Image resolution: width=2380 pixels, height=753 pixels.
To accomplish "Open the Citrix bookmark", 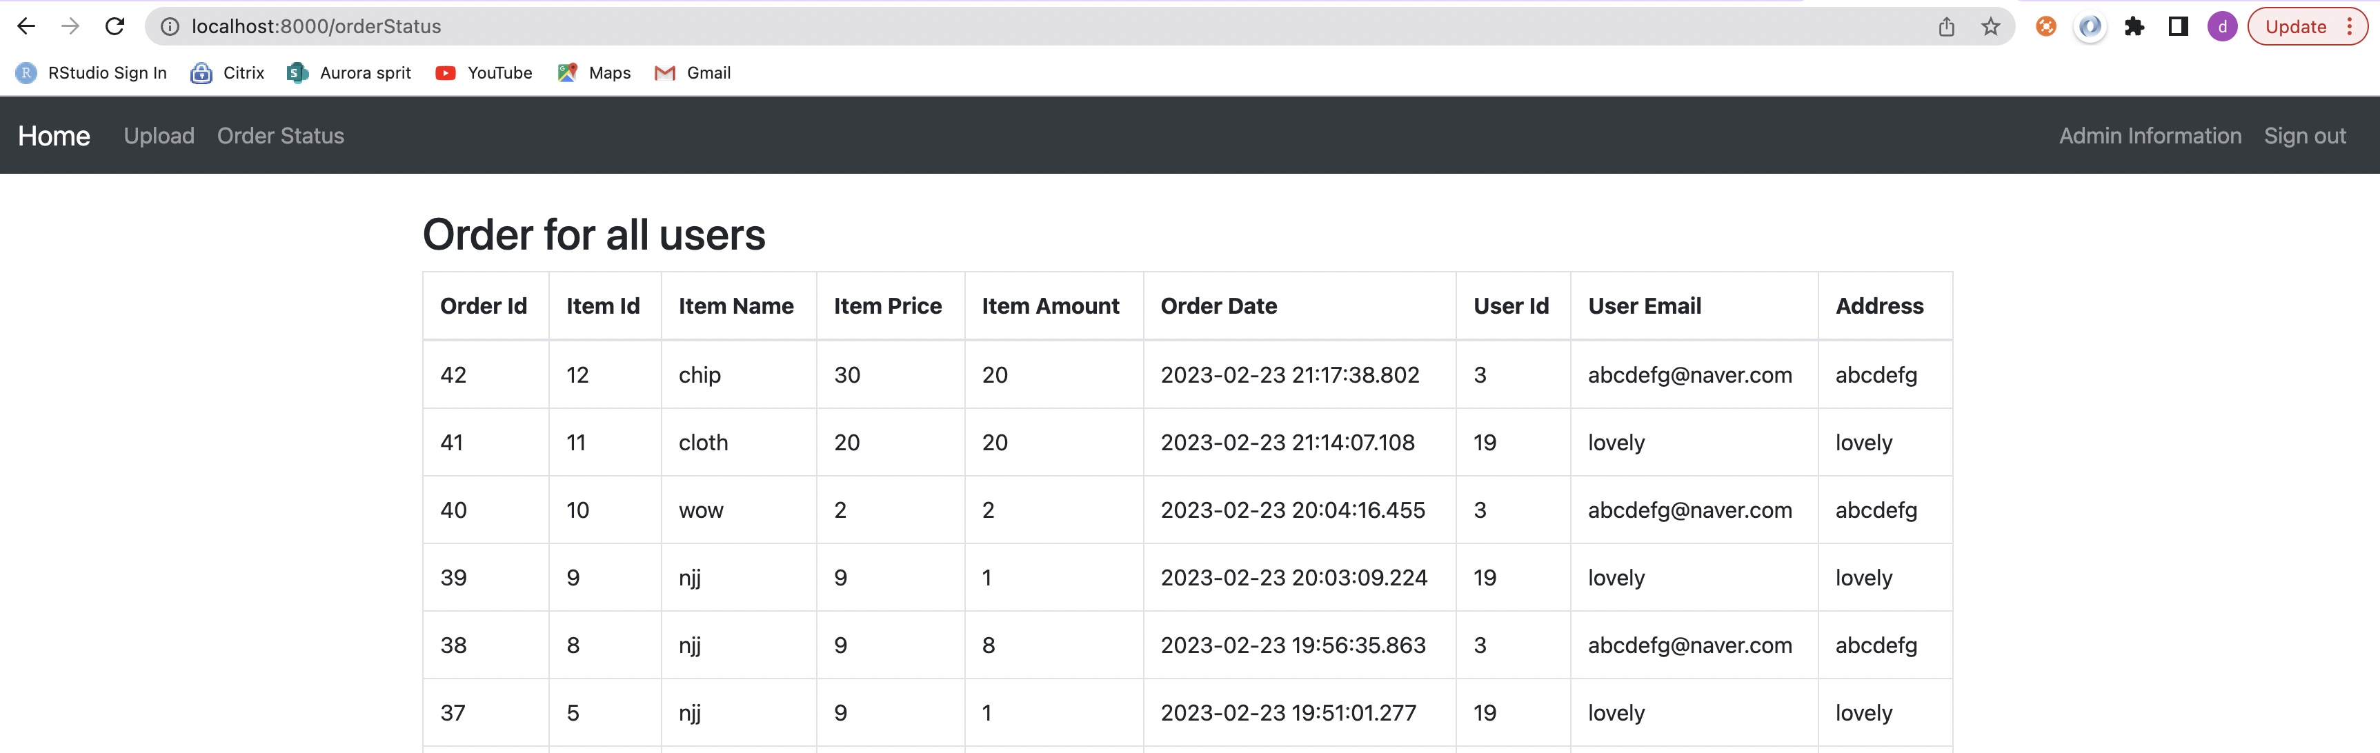I will pyautogui.click(x=227, y=73).
